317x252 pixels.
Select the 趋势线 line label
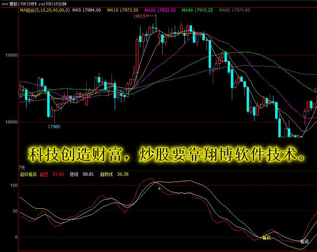click(x=106, y=174)
